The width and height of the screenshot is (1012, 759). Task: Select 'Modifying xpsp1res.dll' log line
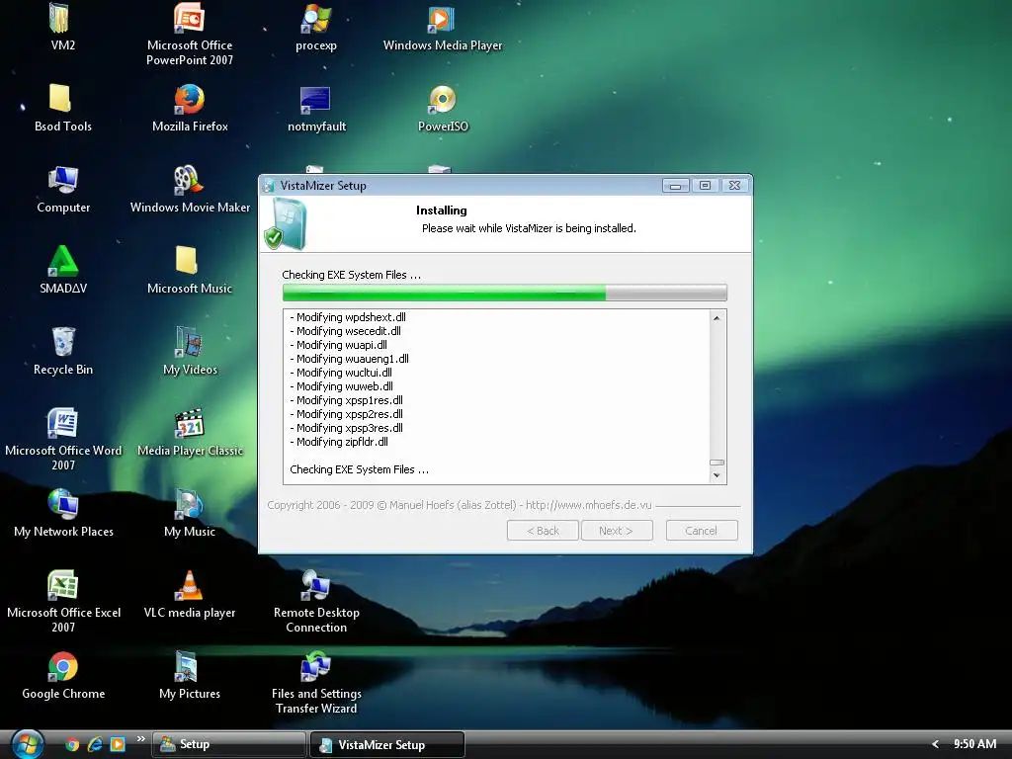point(346,400)
